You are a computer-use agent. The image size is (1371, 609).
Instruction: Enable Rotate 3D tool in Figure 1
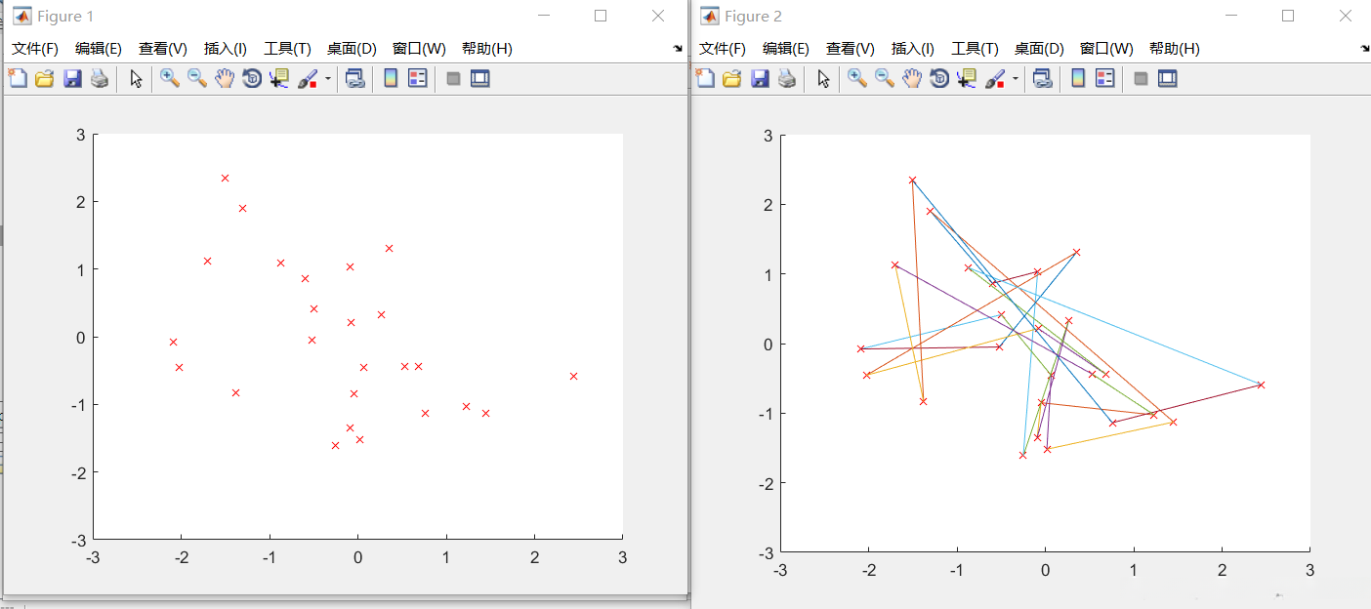[252, 79]
